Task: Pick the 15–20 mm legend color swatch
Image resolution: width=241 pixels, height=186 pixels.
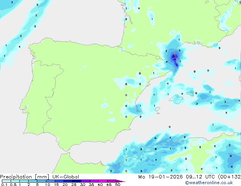Action: [x=59, y=181]
